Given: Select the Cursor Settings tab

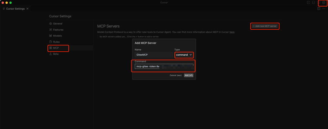Looking at the screenshot, I should (x=15, y=9).
